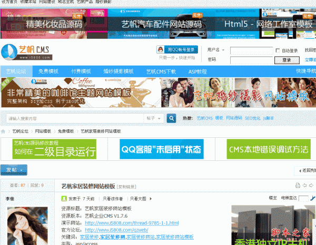Open the 帖子 search type dropdown
This screenshot has width=316, height=245.
(159, 118)
